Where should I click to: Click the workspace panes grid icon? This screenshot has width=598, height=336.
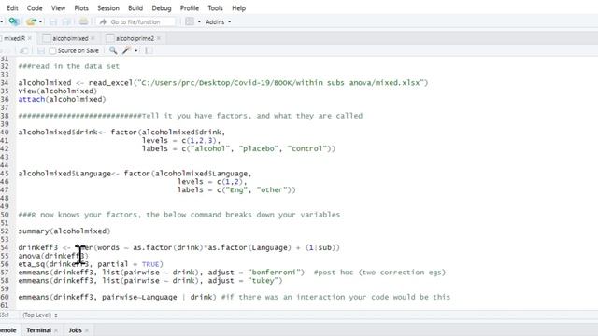click(x=190, y=21)
